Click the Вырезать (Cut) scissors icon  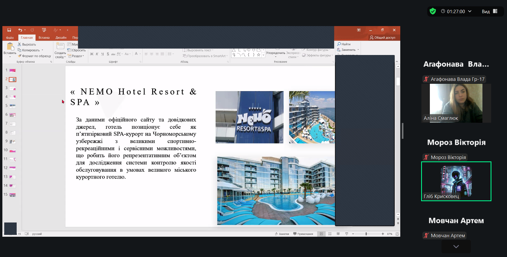[19, 45]
